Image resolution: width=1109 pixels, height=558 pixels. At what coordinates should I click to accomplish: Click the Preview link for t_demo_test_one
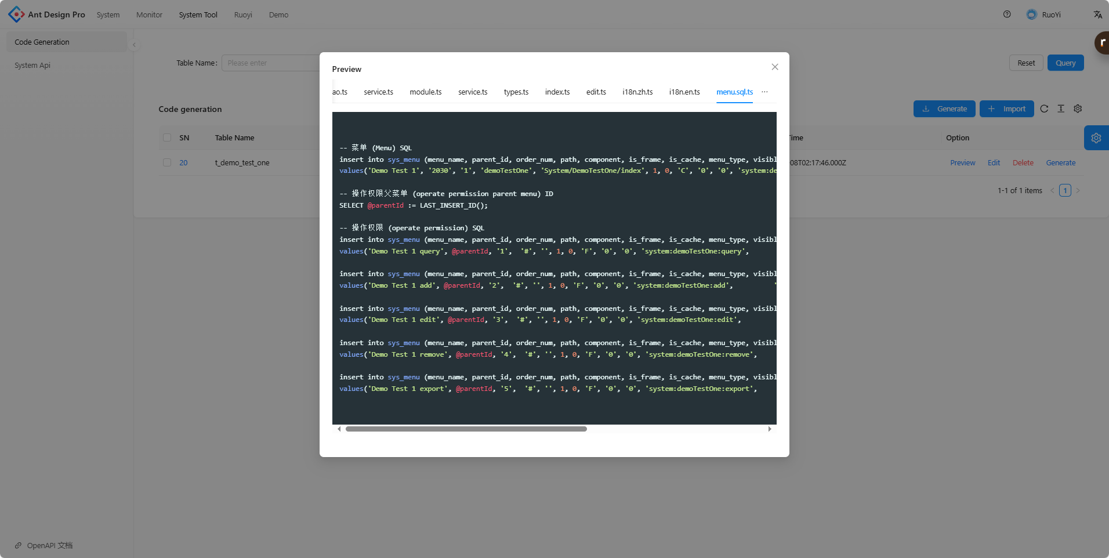pos(962,162)
